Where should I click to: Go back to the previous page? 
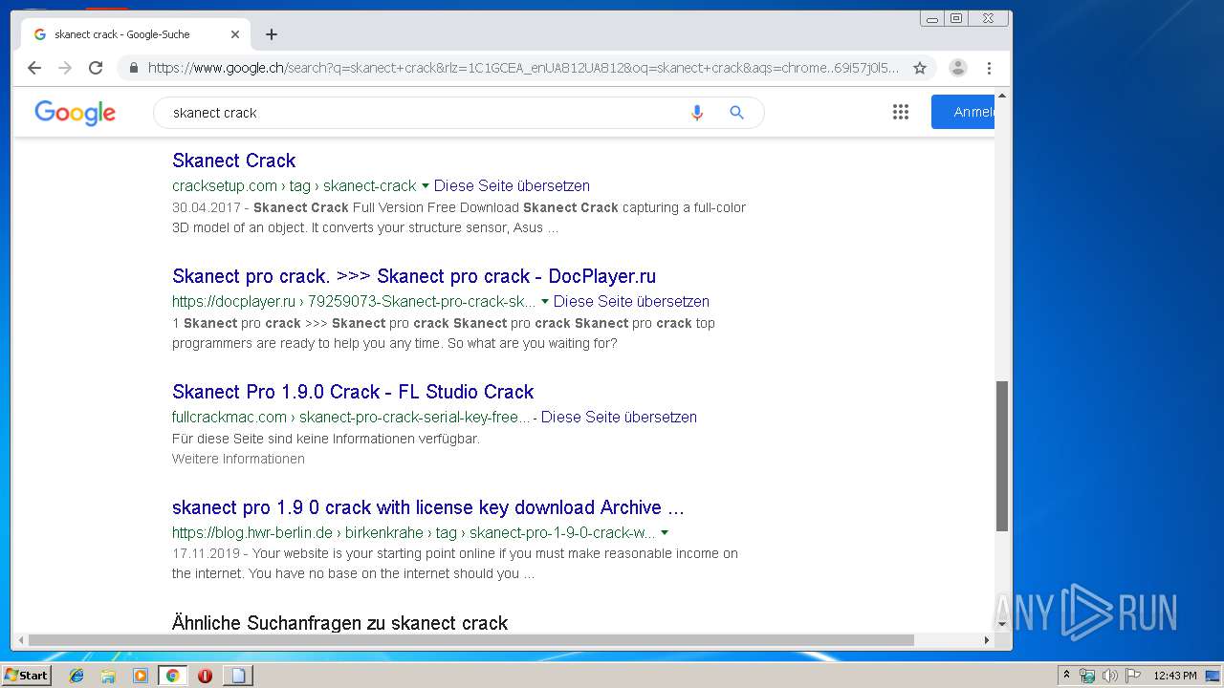coord(34,68)
